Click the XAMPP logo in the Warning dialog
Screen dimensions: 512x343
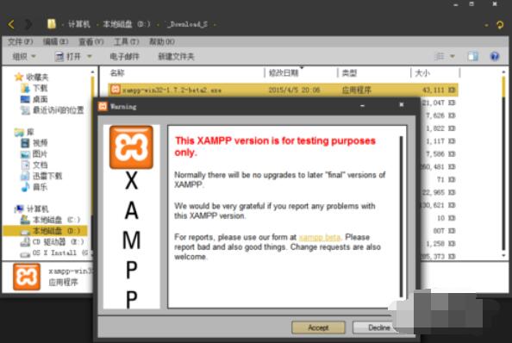point(131,147)
